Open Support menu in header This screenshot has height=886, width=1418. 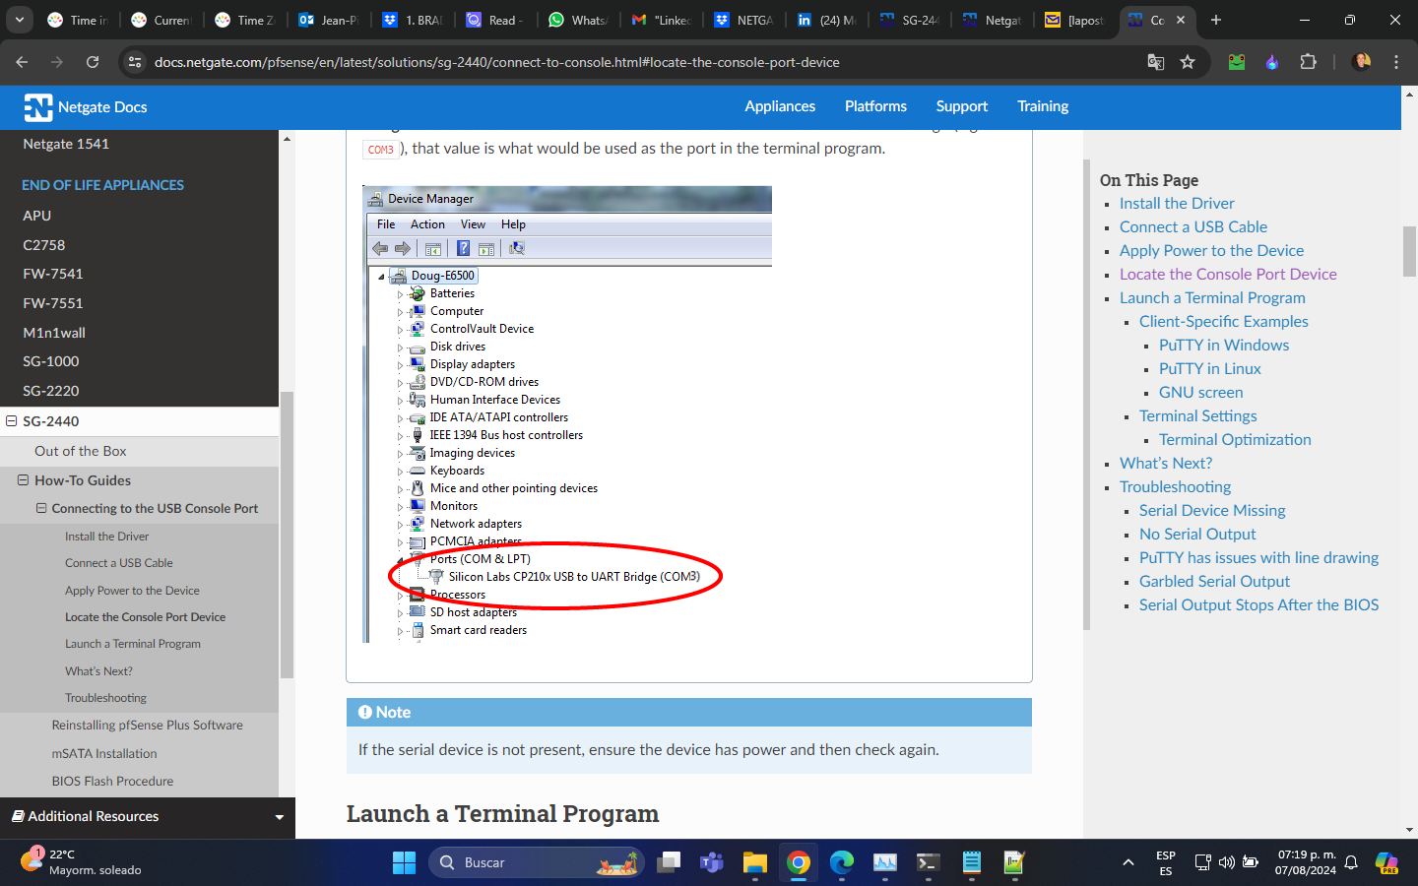(x=962, y=106)
